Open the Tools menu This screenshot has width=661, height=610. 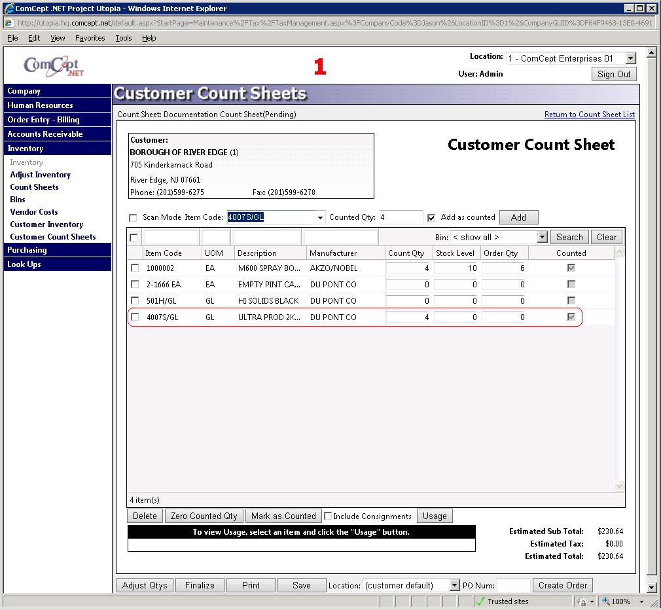click(124, 38)
